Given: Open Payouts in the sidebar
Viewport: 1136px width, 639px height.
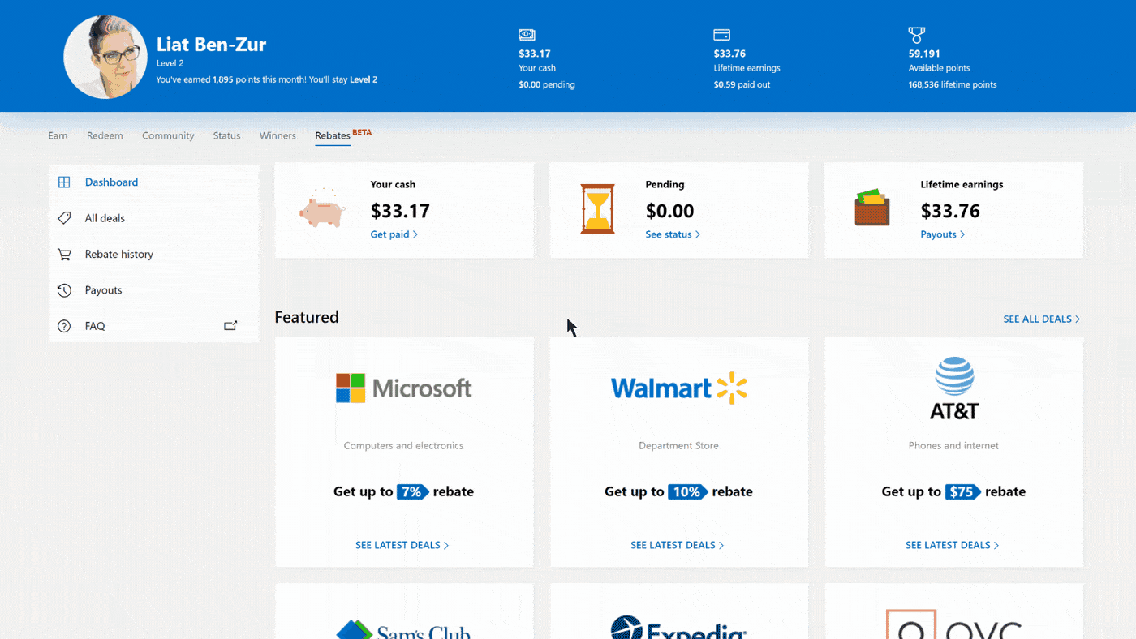Looking at the screenshot, I should (154, 290).
